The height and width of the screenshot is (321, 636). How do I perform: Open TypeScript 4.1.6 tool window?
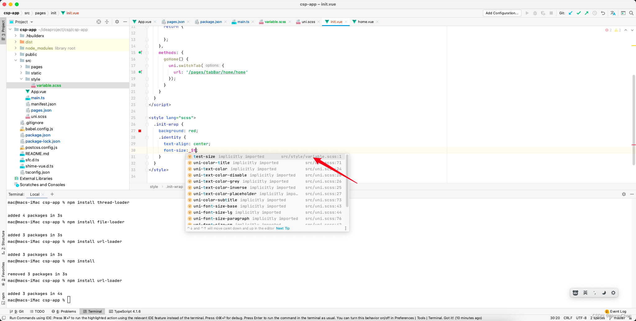[x=125, y=311]
